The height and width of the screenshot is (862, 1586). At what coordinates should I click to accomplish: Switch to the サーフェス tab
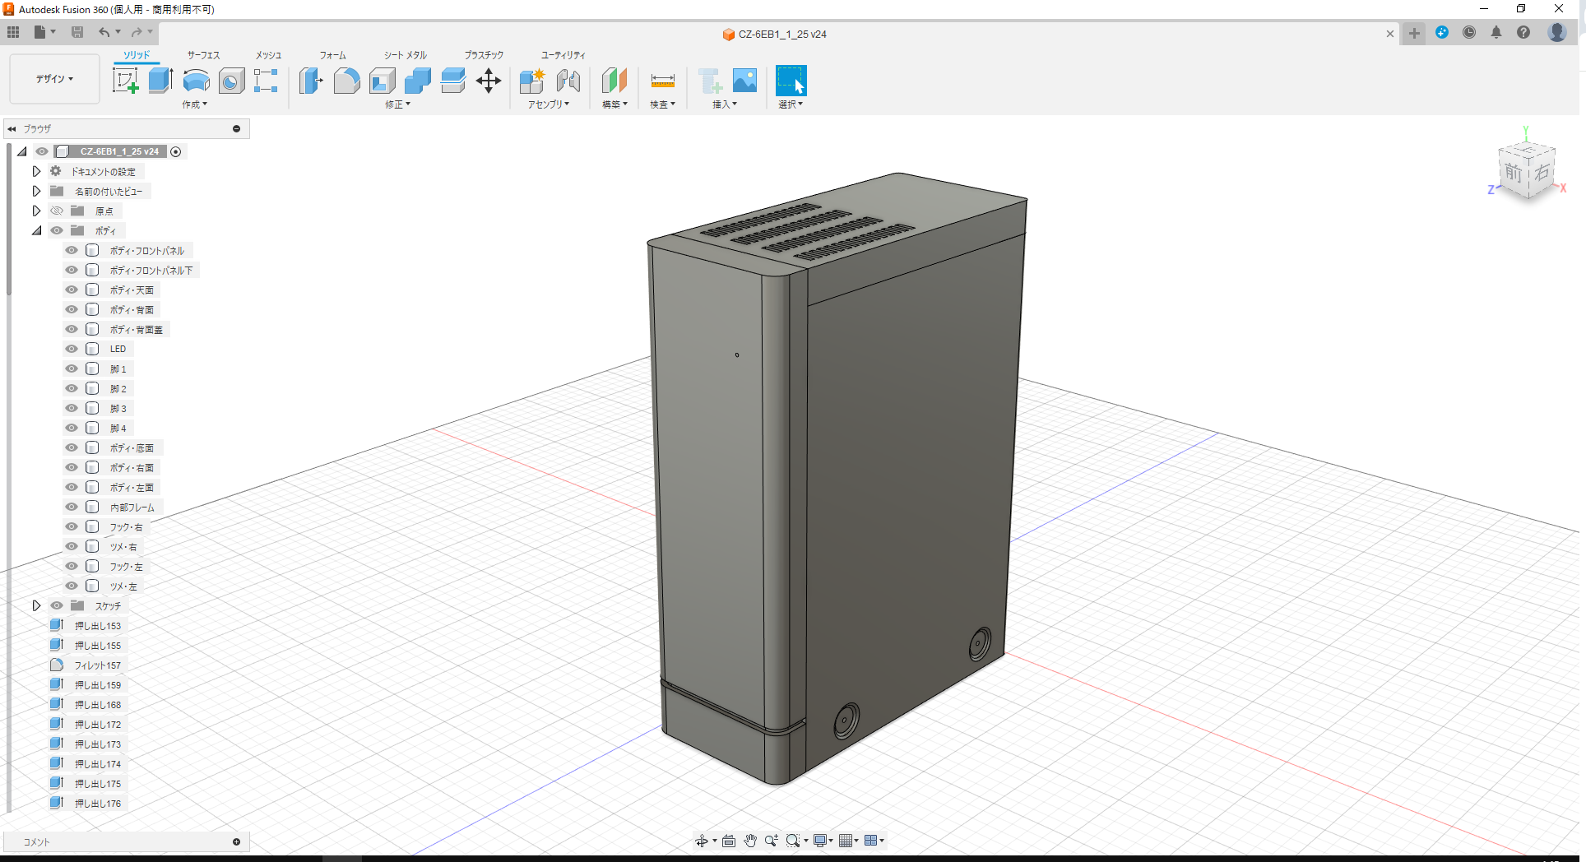point(202,54)
